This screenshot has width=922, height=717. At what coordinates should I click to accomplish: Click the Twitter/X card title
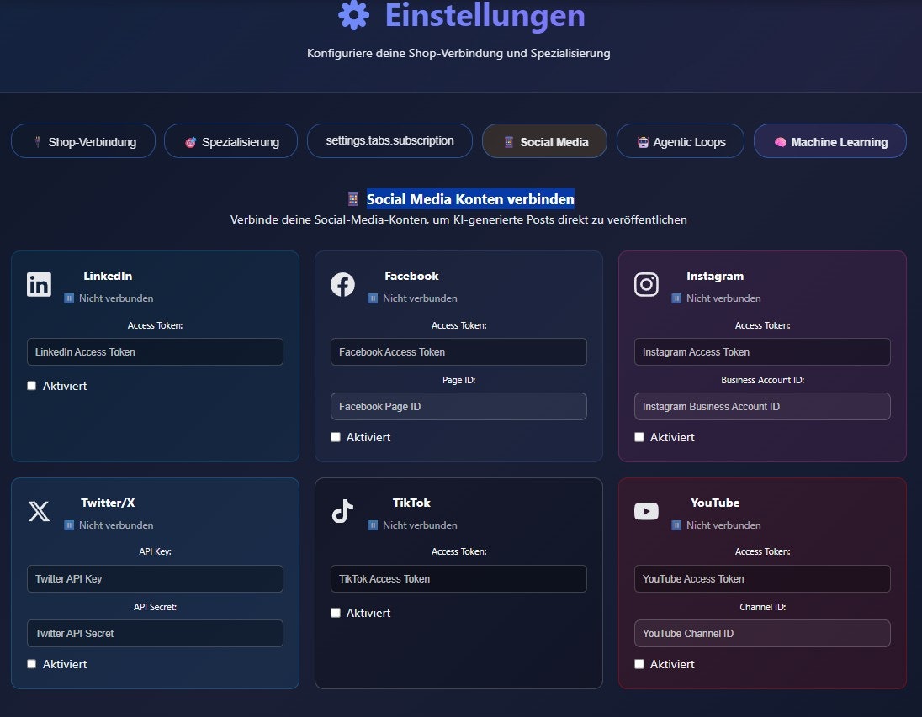[108, 503]
